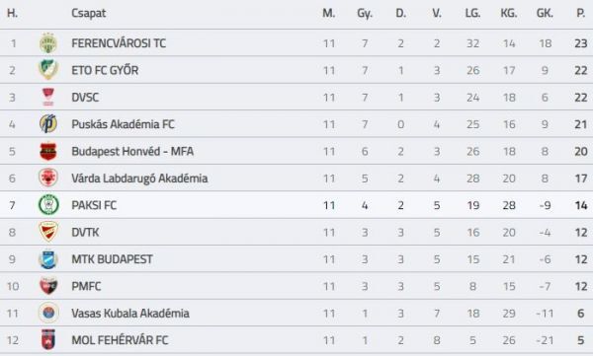Open the Puskás Akadémia FC team link

point(123,124)
